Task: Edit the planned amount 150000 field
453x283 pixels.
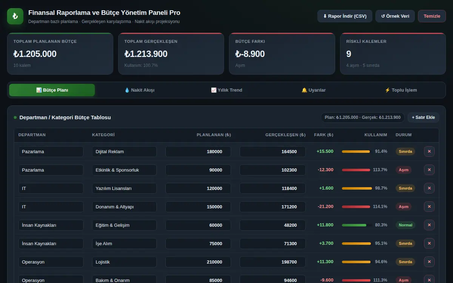Action: pos(198,207)
